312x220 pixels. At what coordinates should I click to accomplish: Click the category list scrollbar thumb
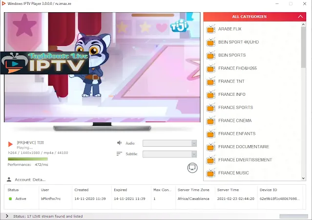coord(303,47)
